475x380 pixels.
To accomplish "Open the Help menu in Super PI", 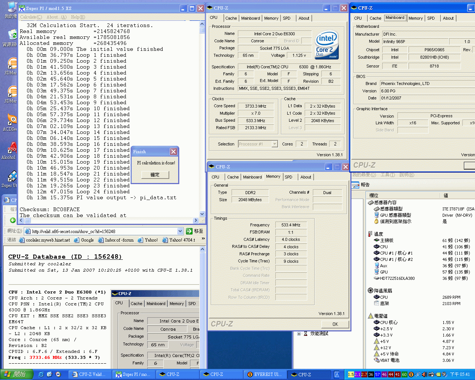I will [x=78, y=17].
